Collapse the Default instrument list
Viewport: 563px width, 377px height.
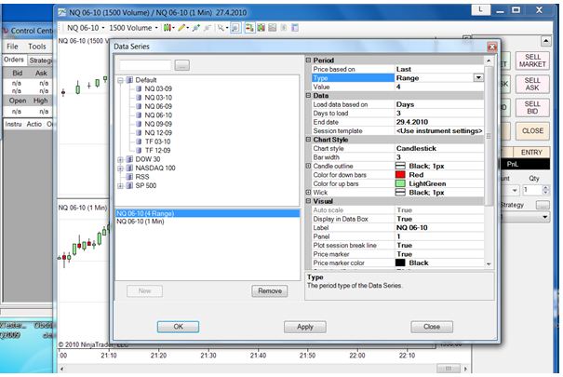tap(120, 80)
